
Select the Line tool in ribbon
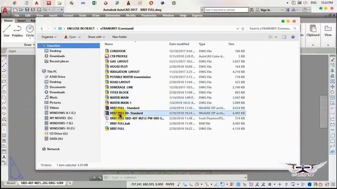[6, 31]
